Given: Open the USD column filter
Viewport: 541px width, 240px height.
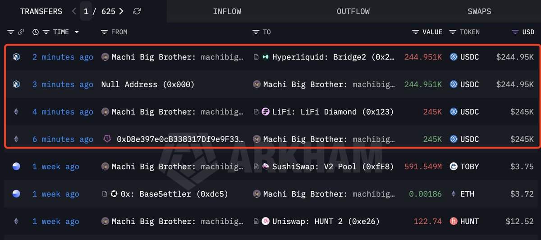Looking at the screenshot, I should tap(515, 32).
